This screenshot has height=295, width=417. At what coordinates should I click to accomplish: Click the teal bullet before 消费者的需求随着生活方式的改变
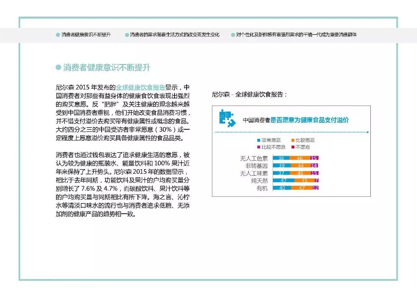127,35
